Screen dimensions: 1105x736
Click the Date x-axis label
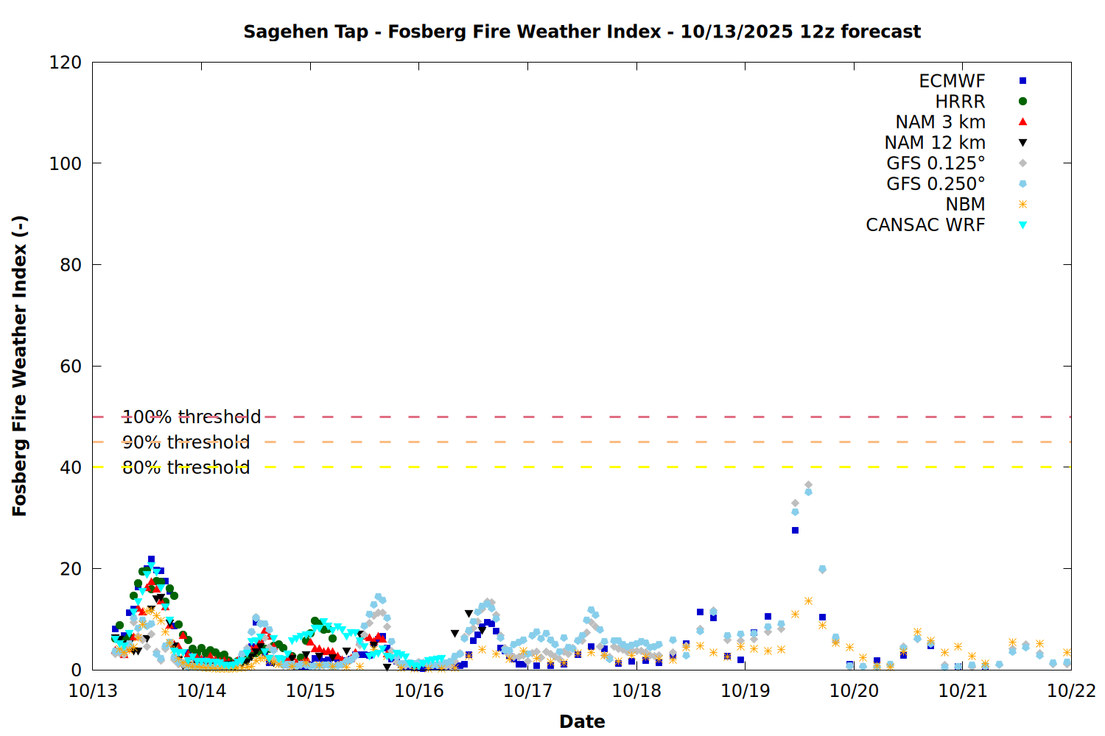582,721
